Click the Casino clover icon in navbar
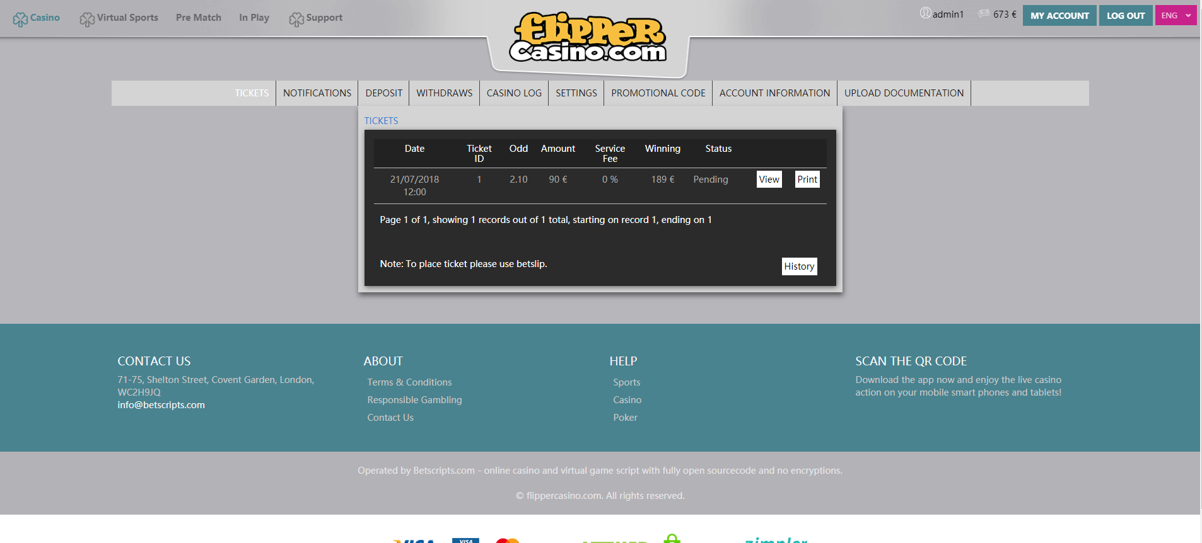1202x543 pixels. pyautogui.click(x=20, y=19)
